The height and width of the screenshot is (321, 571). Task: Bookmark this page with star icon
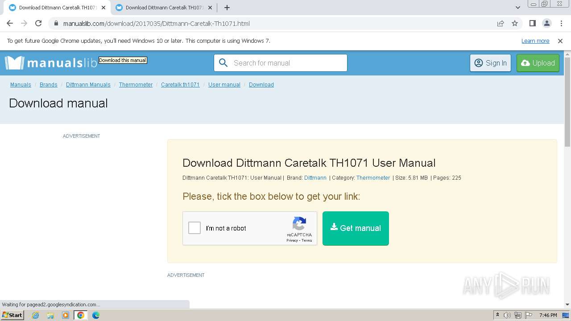(515, 23)
